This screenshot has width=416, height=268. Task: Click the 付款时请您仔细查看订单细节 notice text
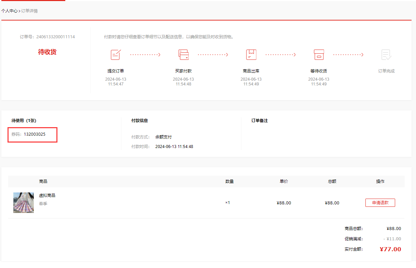169,37
